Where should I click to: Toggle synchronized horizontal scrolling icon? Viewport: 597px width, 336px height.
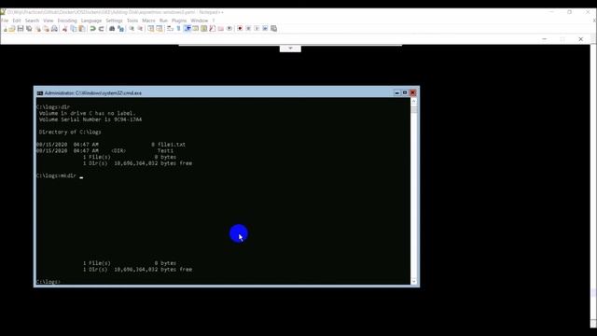pos(160,29)
